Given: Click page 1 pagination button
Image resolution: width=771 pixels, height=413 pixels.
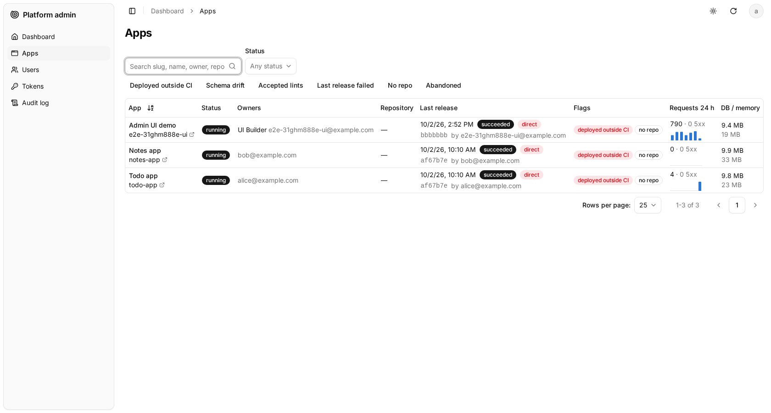Looking at the screenshot, I should (x=737, y=205).
